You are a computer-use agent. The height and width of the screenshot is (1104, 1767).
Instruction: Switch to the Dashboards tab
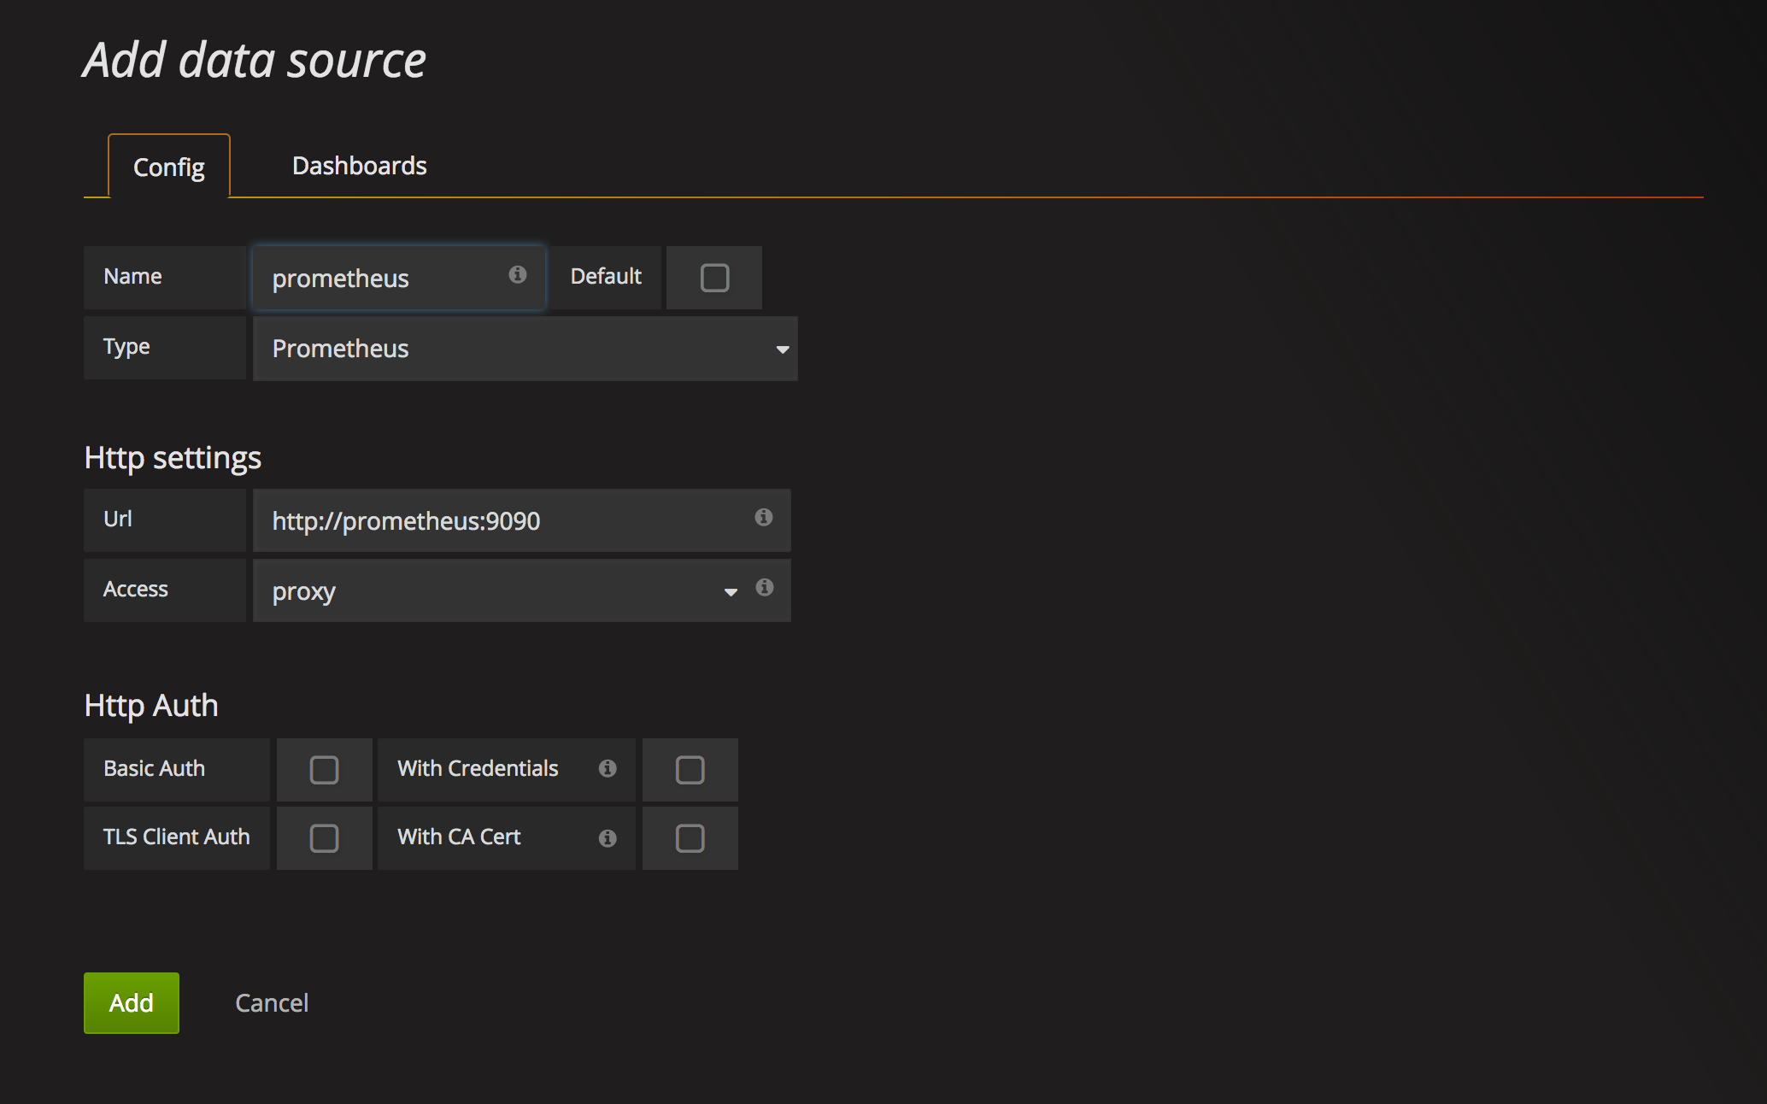click(x=359, y=166)
